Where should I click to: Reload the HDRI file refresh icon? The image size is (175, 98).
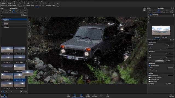pyautogui.click(x=173, y=40)
